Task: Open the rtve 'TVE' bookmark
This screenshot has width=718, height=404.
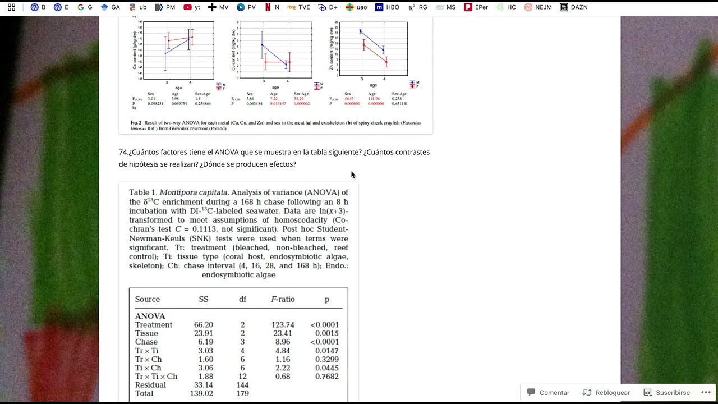Action: click(x=298, y=7)
